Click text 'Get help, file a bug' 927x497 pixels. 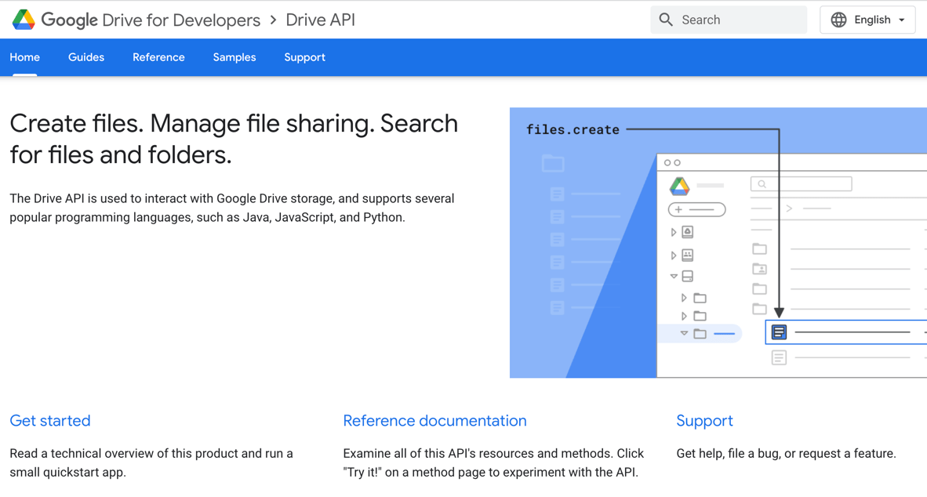click(x=787, y=453)
